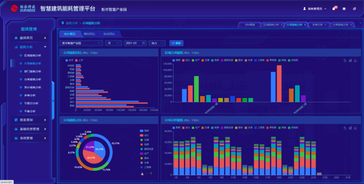
Task: Go to 部门能耗分析 in sidebar
Action: pos(32,71)
